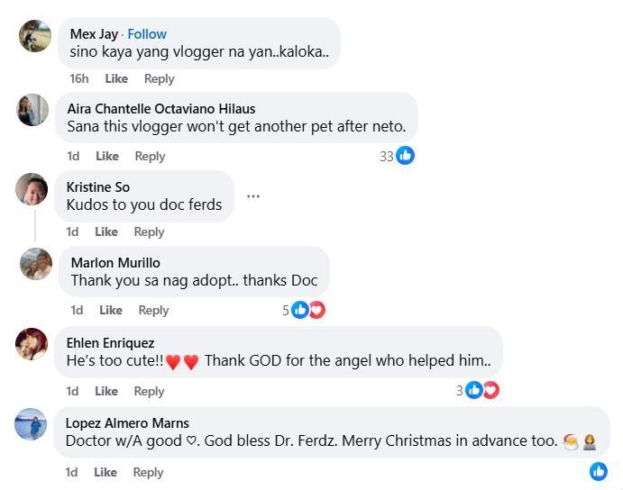This screenshot has height=490, width=623.
Task: Open Kristine So's profile name link
Action: 98,186
